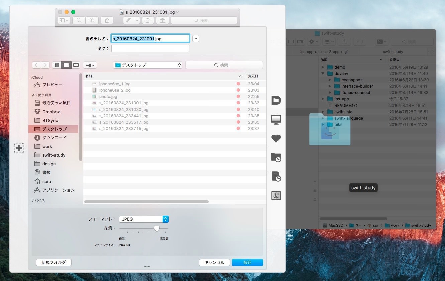
Task: Open Preview's sidebar view options dropdown
Action: coord(64,20)
